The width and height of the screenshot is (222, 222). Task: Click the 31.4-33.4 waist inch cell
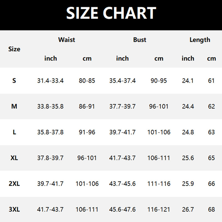[50, 81]
